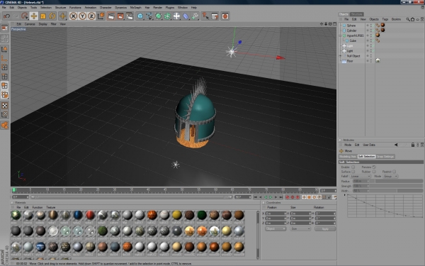
Task: Adjust the Strength slider
Action: tap(397, 186)
